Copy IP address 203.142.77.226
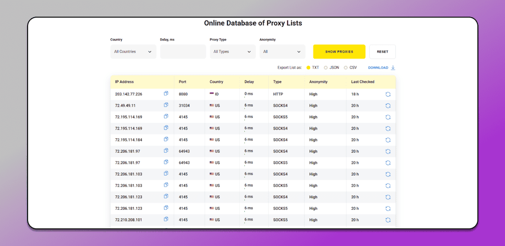Image resolution: width=505 pixels, height=246 pixels. [166, 93]
